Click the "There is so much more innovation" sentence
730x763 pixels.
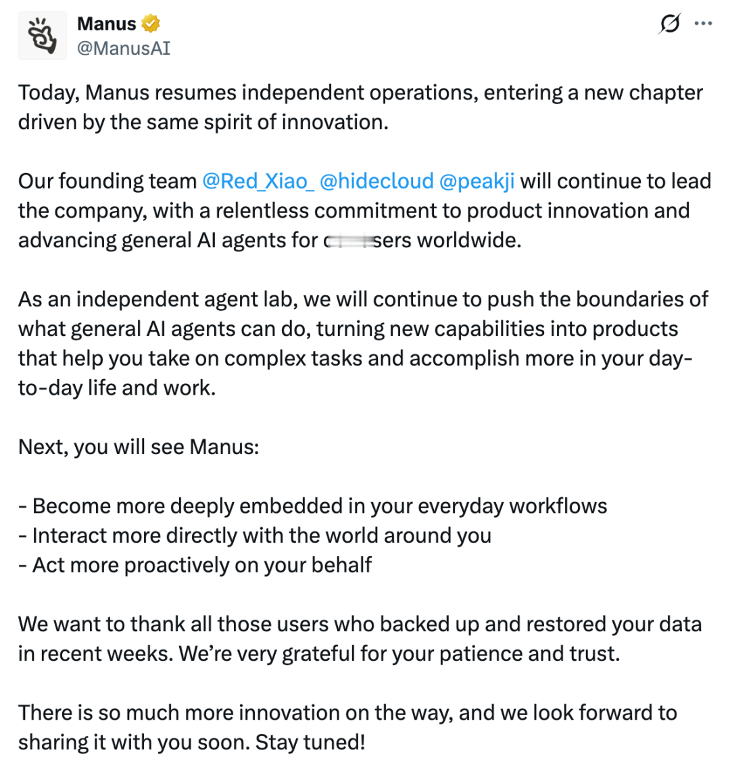[x=347, y=727]
